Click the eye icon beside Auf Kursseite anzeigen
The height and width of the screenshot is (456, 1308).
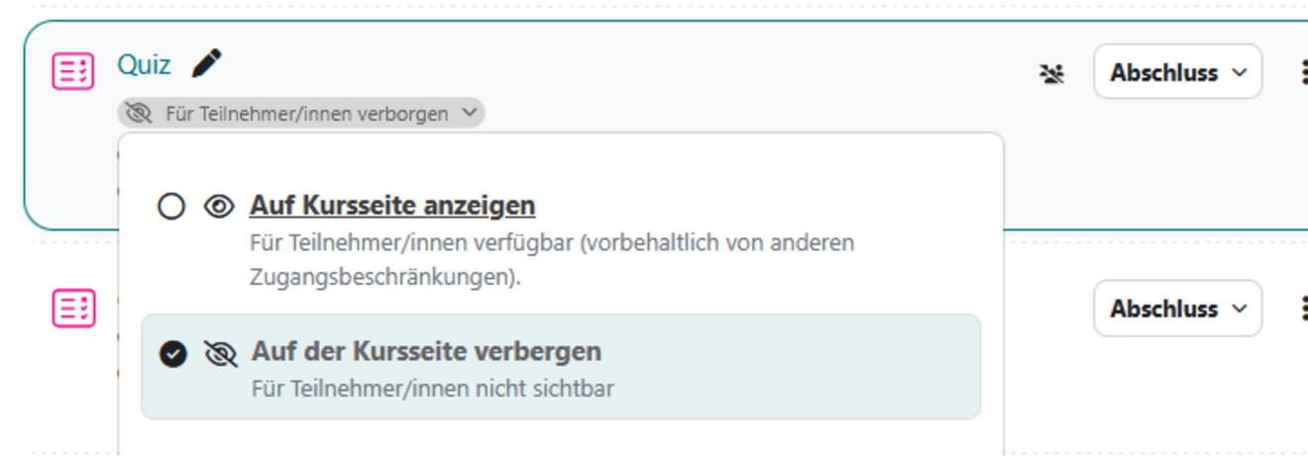[x=219, y=206]
